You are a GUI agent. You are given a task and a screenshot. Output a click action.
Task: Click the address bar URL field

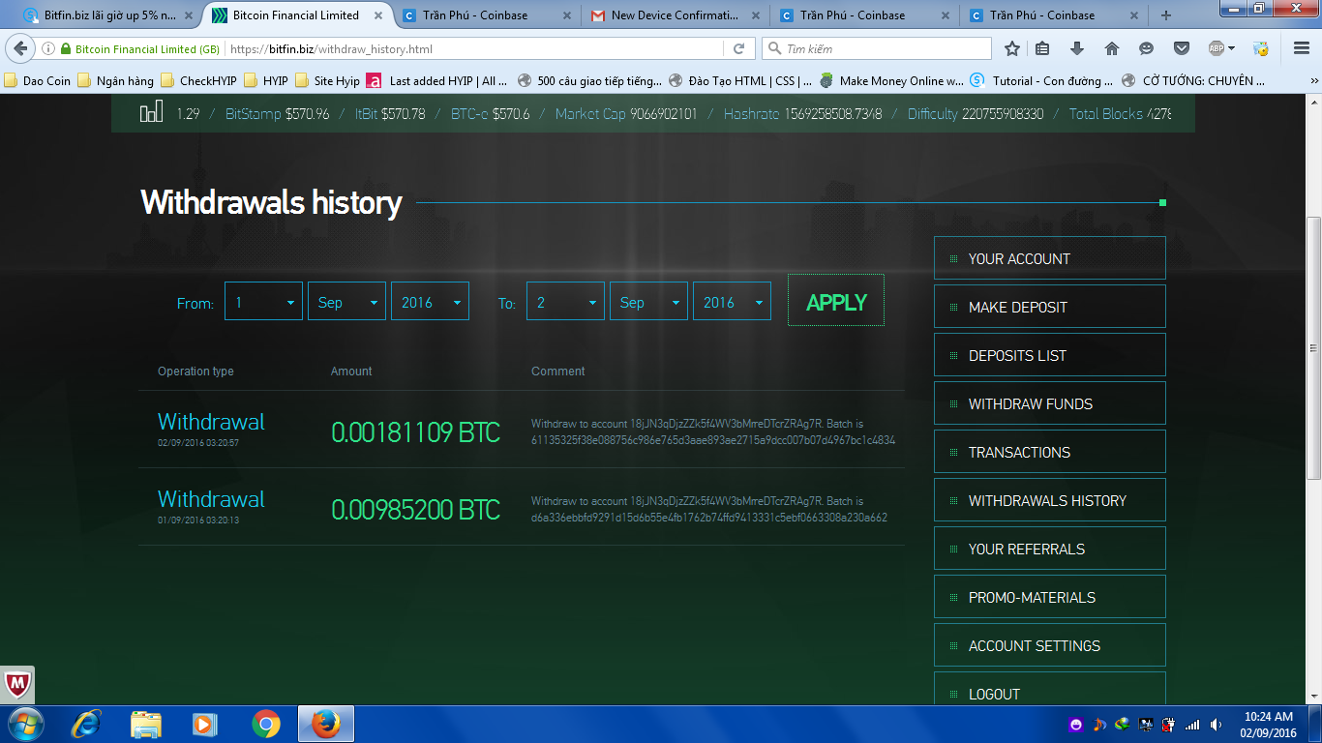pos(474,48)
